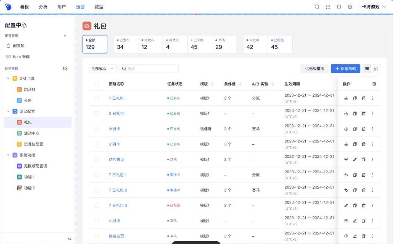The width and height of the screenshot is (393, 244).
Task: Open the 7 日礼包 2 strategy link
Action: (x=118, y=190)
